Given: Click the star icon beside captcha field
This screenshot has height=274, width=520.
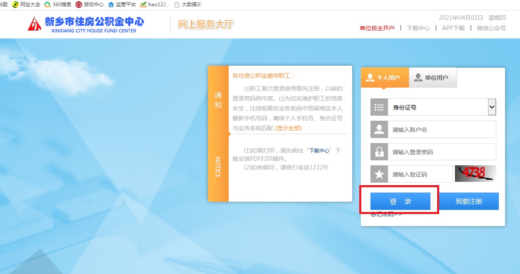Looking at the screenshot, I should 379,174.
